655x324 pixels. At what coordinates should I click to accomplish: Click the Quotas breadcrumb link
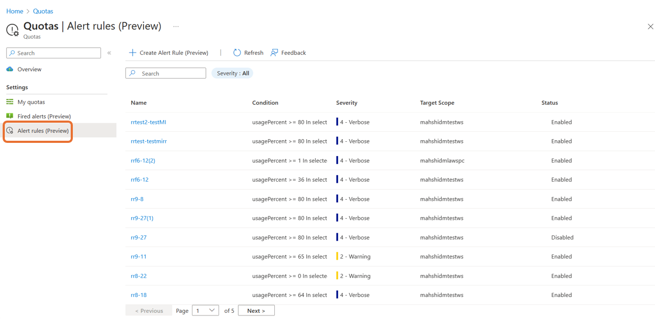(43, 11)
